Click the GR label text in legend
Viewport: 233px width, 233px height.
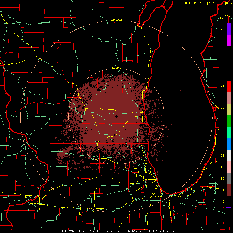pyautogui.click(x=222, y=98)
